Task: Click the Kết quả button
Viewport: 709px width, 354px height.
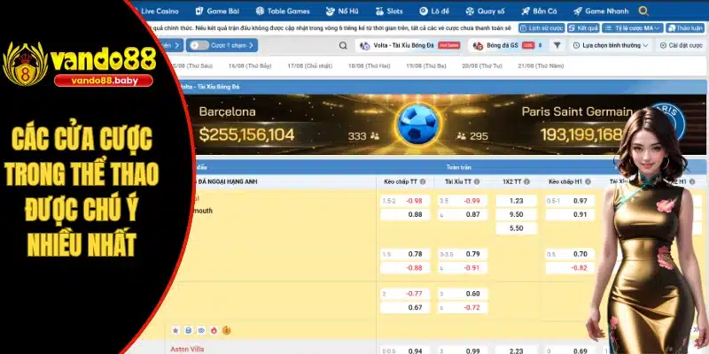Action: point(584,28)
